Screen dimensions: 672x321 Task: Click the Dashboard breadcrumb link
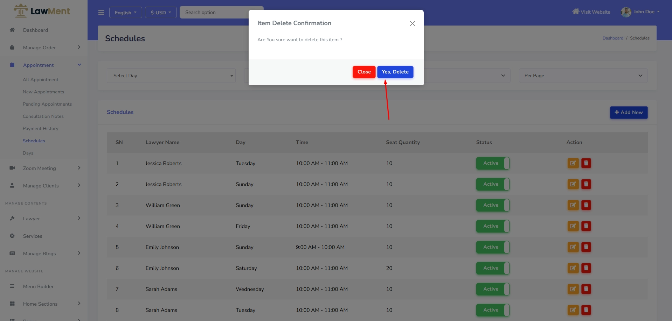click(x=613, y=38)
